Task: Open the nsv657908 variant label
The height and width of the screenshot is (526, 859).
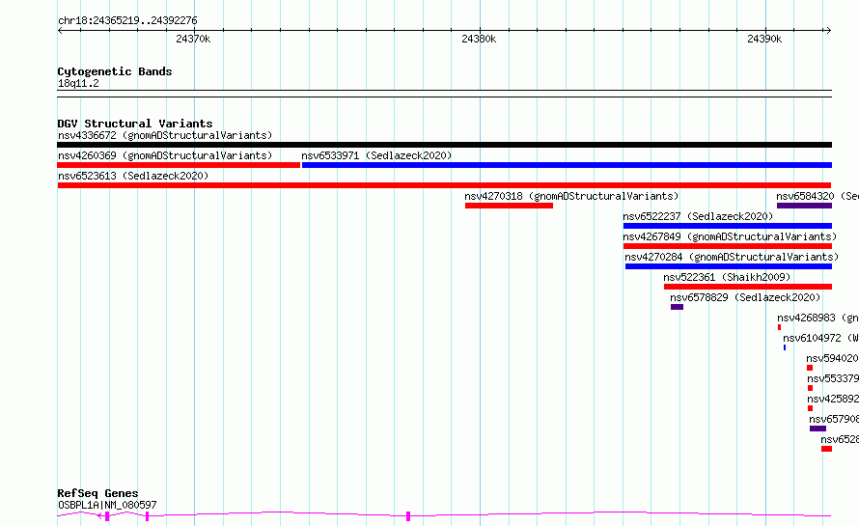Action: click(833, 419)
